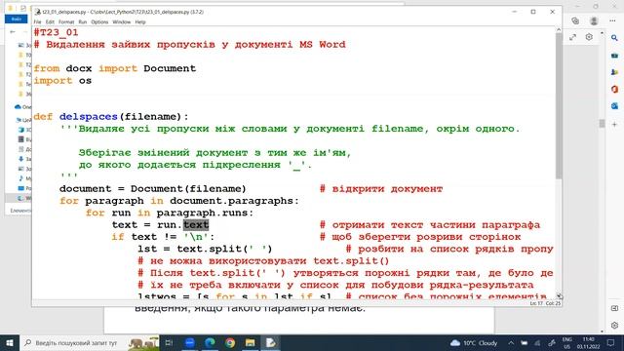Open Edge sidebar Tools briefcase icon
Screen dimensions: 624x351
[x=614, y=56]
